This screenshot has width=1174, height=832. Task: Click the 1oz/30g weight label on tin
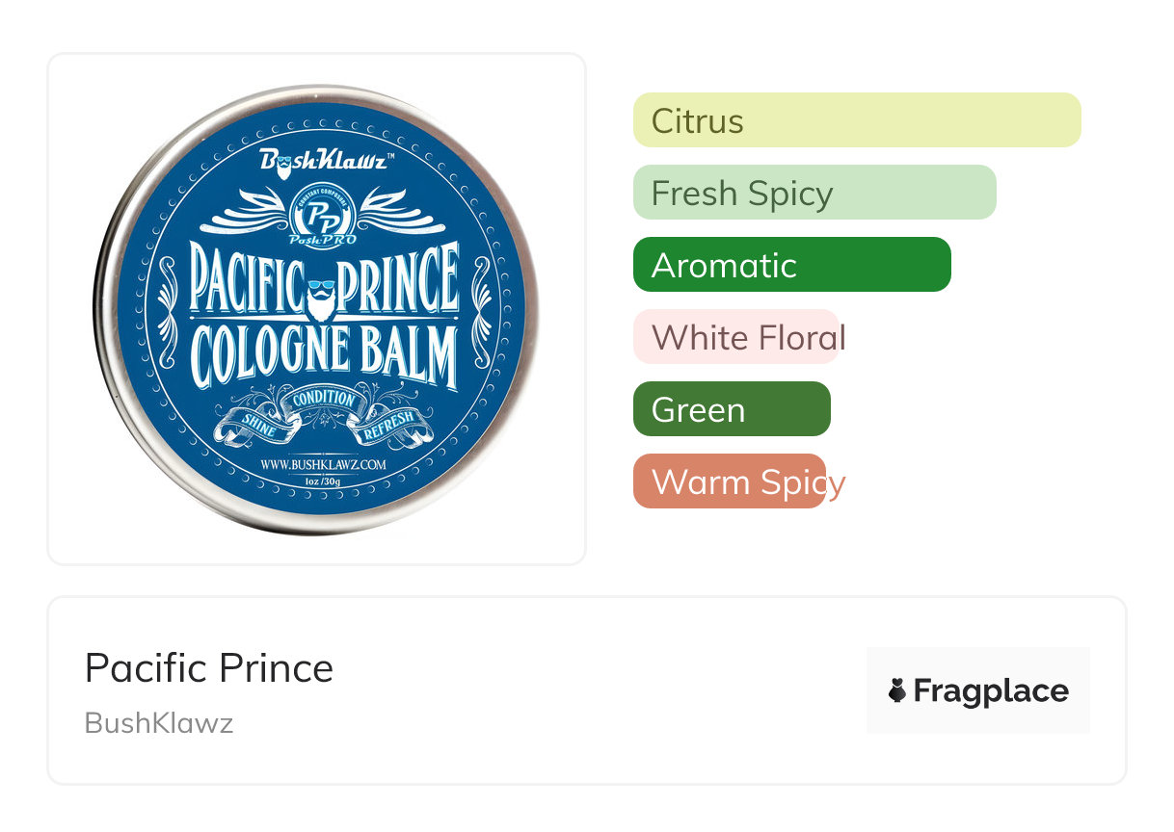[x=325, y=481]
